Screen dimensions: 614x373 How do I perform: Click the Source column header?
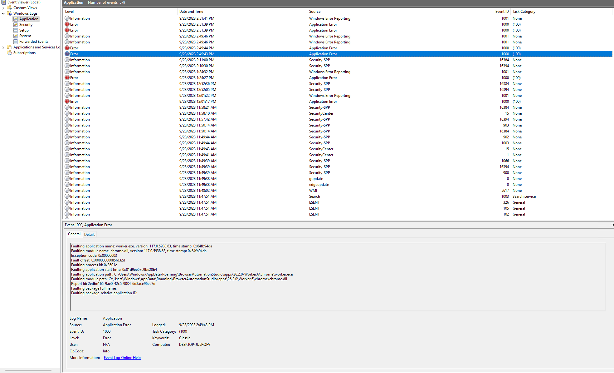pos(315,12)
